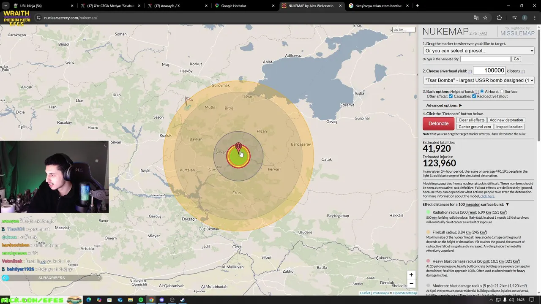The width and height of the screenshot is (541, 304).
Task: Click the pink Heavy blast damage swatch
Action: point(428,261)
